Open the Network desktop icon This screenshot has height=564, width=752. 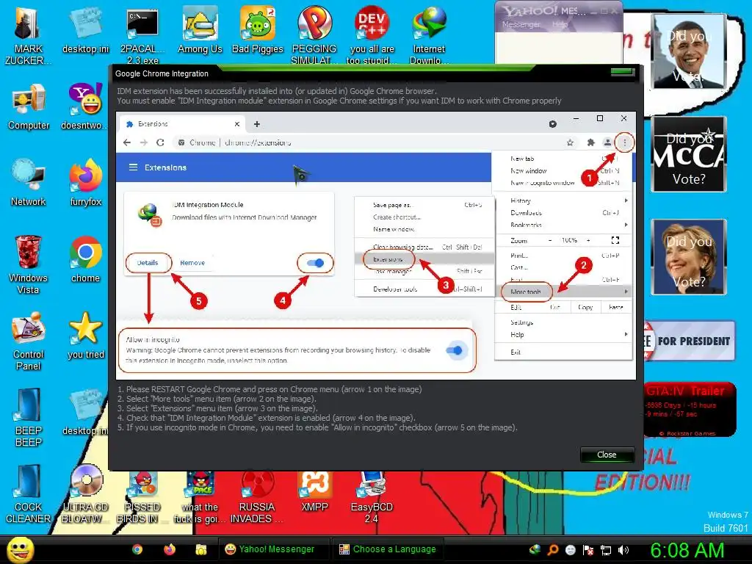coord(29,184)
